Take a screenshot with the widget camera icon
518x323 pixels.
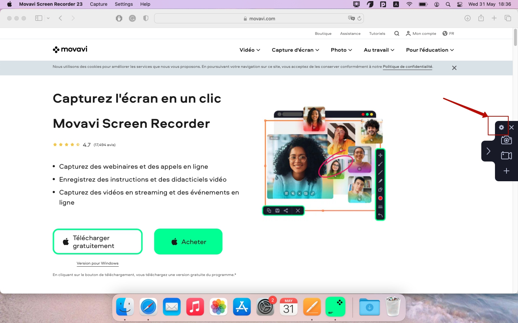[506, 140]
